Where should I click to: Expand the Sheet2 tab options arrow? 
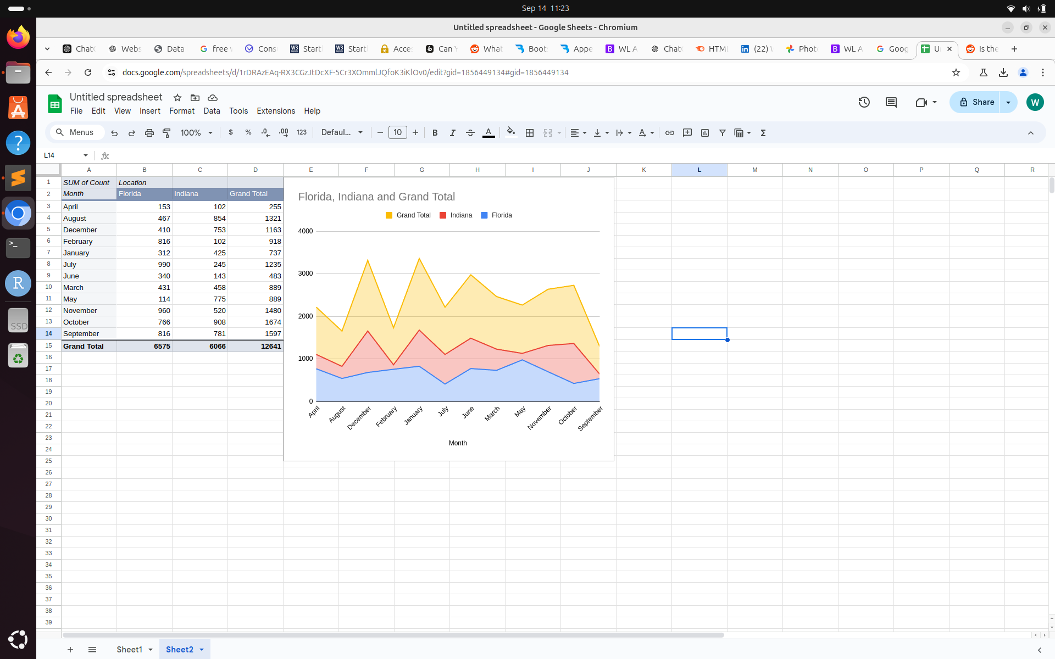point(202,650)
